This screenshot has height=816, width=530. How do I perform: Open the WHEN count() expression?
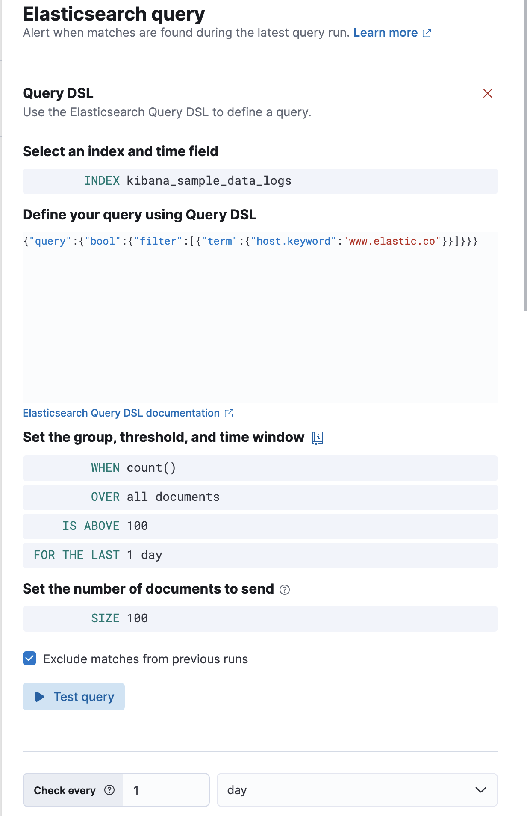click(x=133, y=468)
